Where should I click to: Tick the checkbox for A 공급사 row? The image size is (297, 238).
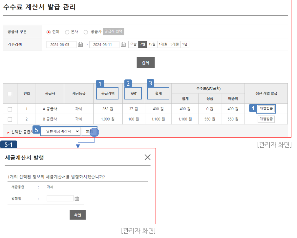pyautogui.click(x=10, y=109)
